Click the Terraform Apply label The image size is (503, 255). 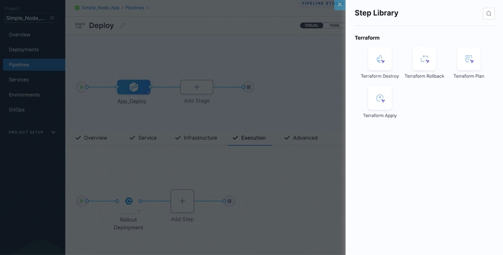pyautogui.click(x=380, y=116)
